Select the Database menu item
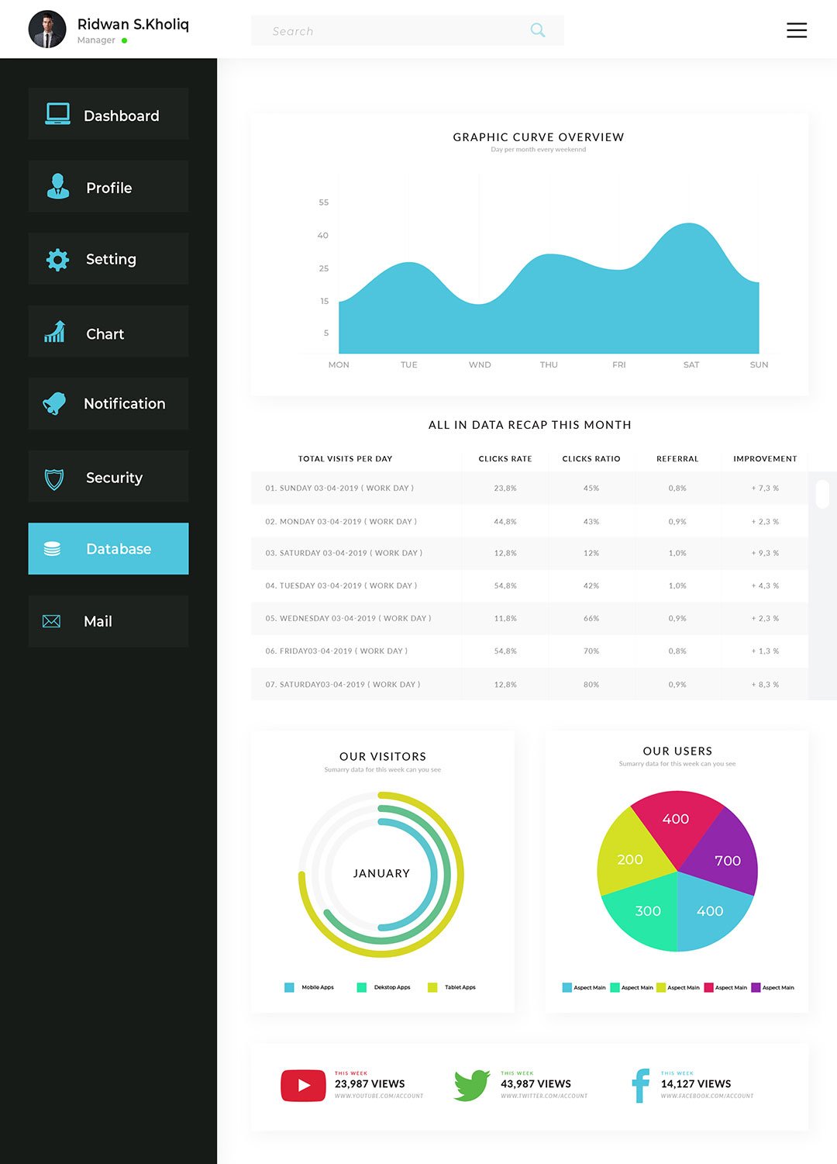This screenshot has height=1164, width=837. [x=108, y=549]
